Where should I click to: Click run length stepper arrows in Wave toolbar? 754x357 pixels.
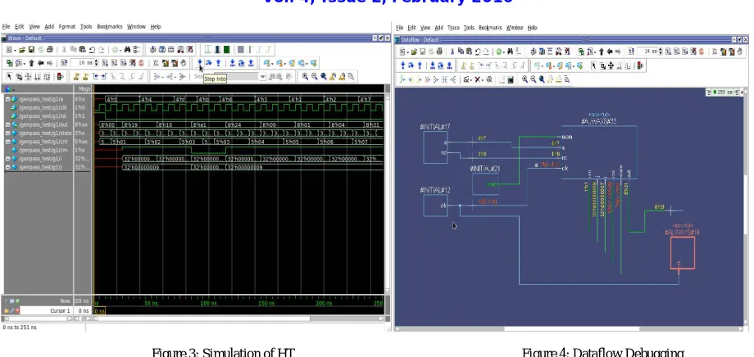tap(96, 63)
